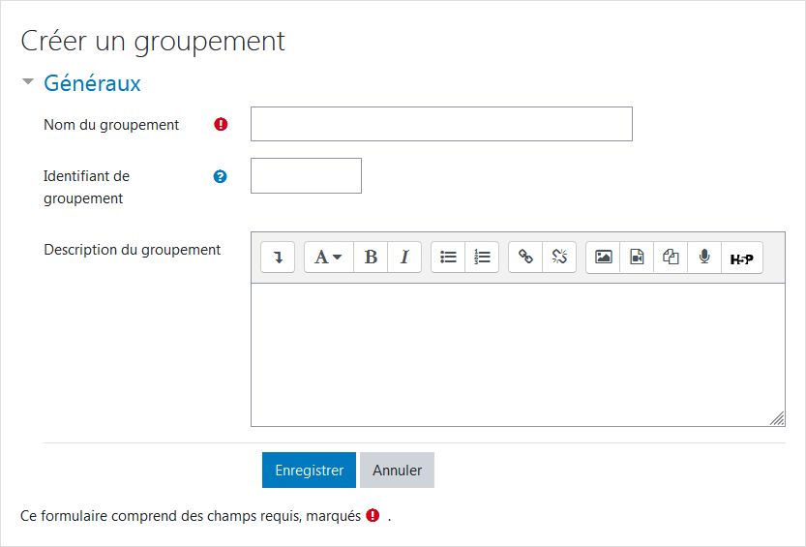806x547 pixels.
Task: Toggle bold formatting in the editor
Action: (371, 258)
